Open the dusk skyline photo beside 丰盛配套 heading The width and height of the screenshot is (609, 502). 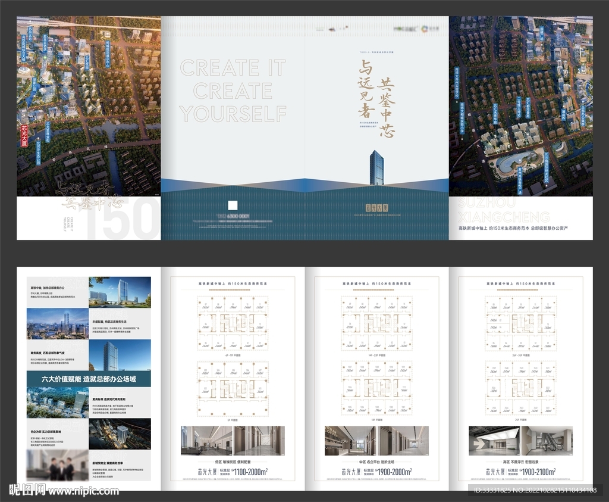[58, 324]
